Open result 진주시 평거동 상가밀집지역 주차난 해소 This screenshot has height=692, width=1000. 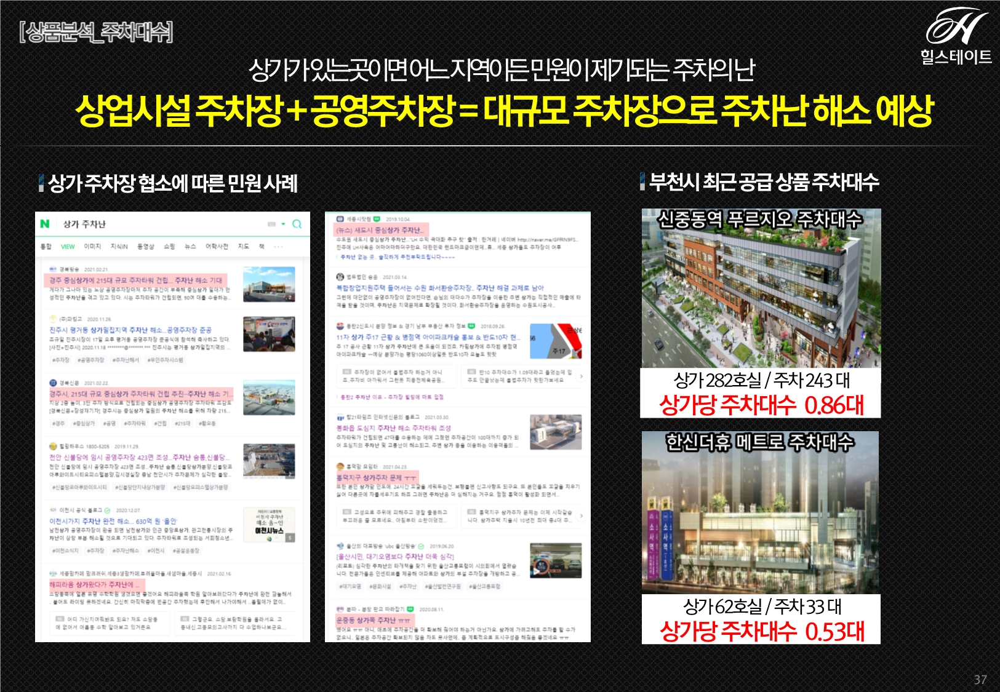click(130, 330)
